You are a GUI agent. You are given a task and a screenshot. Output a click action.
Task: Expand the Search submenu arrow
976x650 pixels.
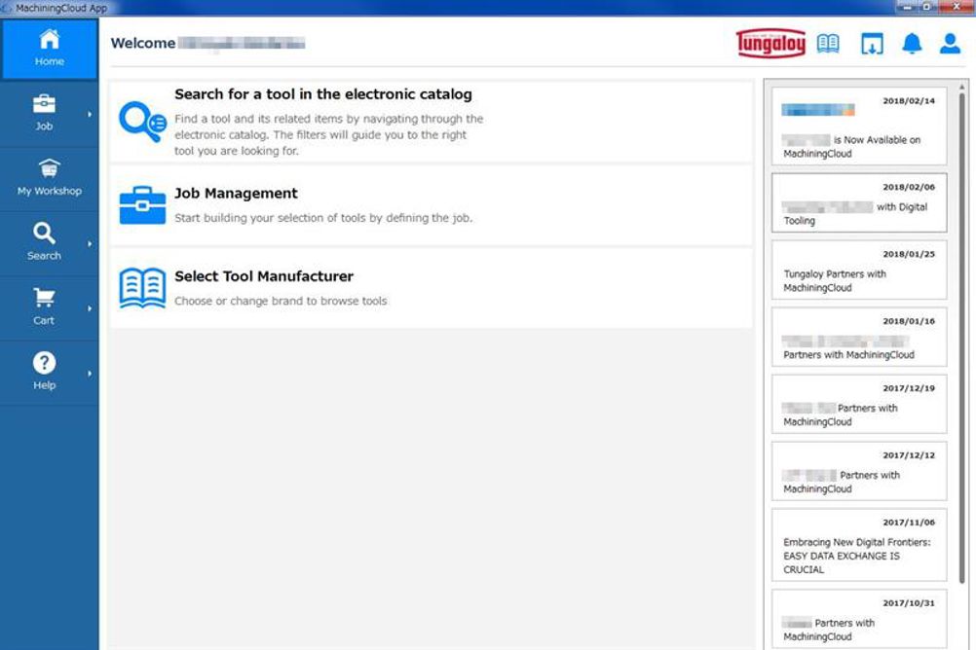[90, 244]
